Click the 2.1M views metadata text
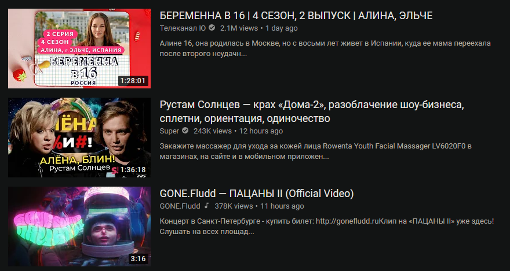This screenshot has width=510, height=271. pos(239,28)
